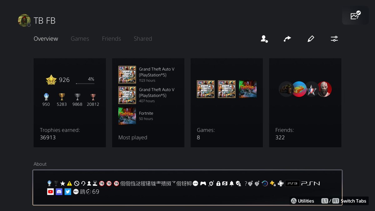Open Utilities
The width and height of the screenshot is (375, 211).
coord(302,201)
